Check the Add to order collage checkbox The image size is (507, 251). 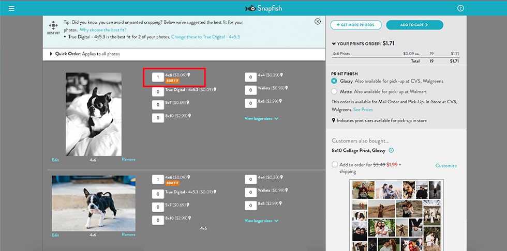[335, 165]
